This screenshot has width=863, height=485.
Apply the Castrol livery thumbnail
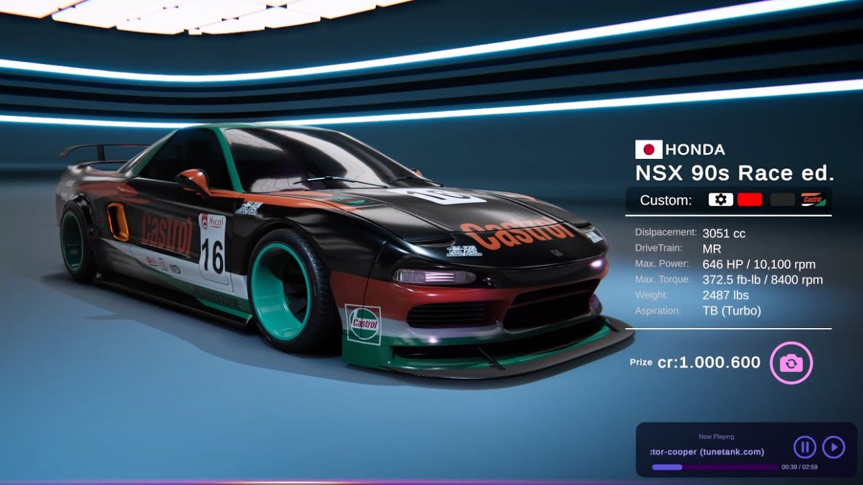click(813, 199)
